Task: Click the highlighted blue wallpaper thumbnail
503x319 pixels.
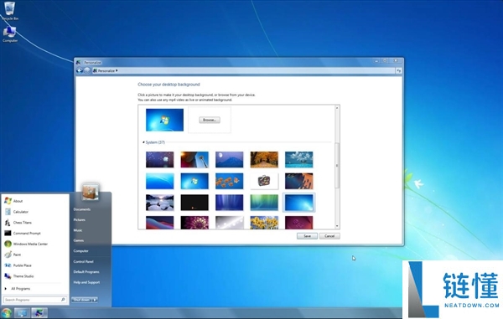Action: click(298, 203)
